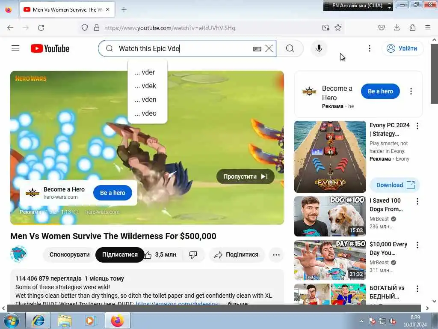
Task: Open the I Saved 100 Dogs video thumbnail
Action: (x=330, y=216)
